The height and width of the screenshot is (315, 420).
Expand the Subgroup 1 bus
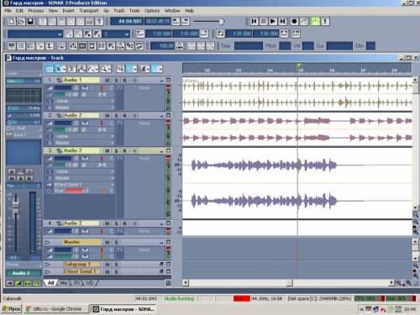(48, 265)
